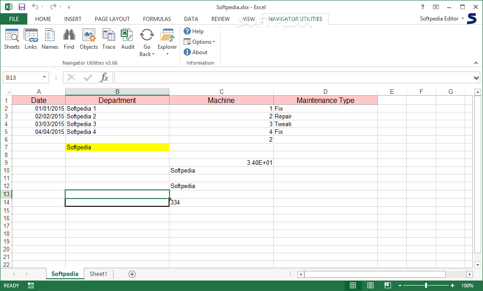Viewport: 483px width, 291px height.
Task: Open the Name Box dropdown arrow
Action: click(44, 77)
